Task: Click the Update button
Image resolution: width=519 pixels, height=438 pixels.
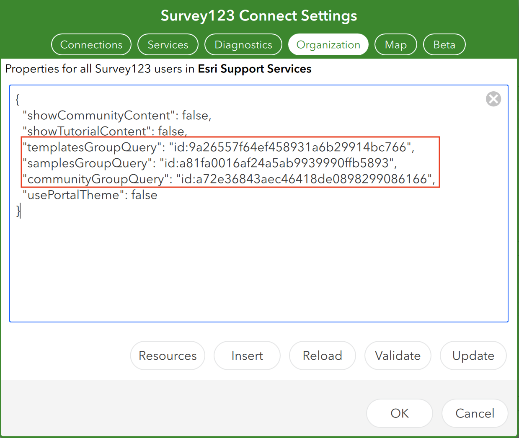Action: coord(473,356)
